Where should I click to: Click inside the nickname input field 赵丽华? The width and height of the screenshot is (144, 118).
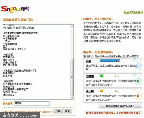click(x=32, y=104)
